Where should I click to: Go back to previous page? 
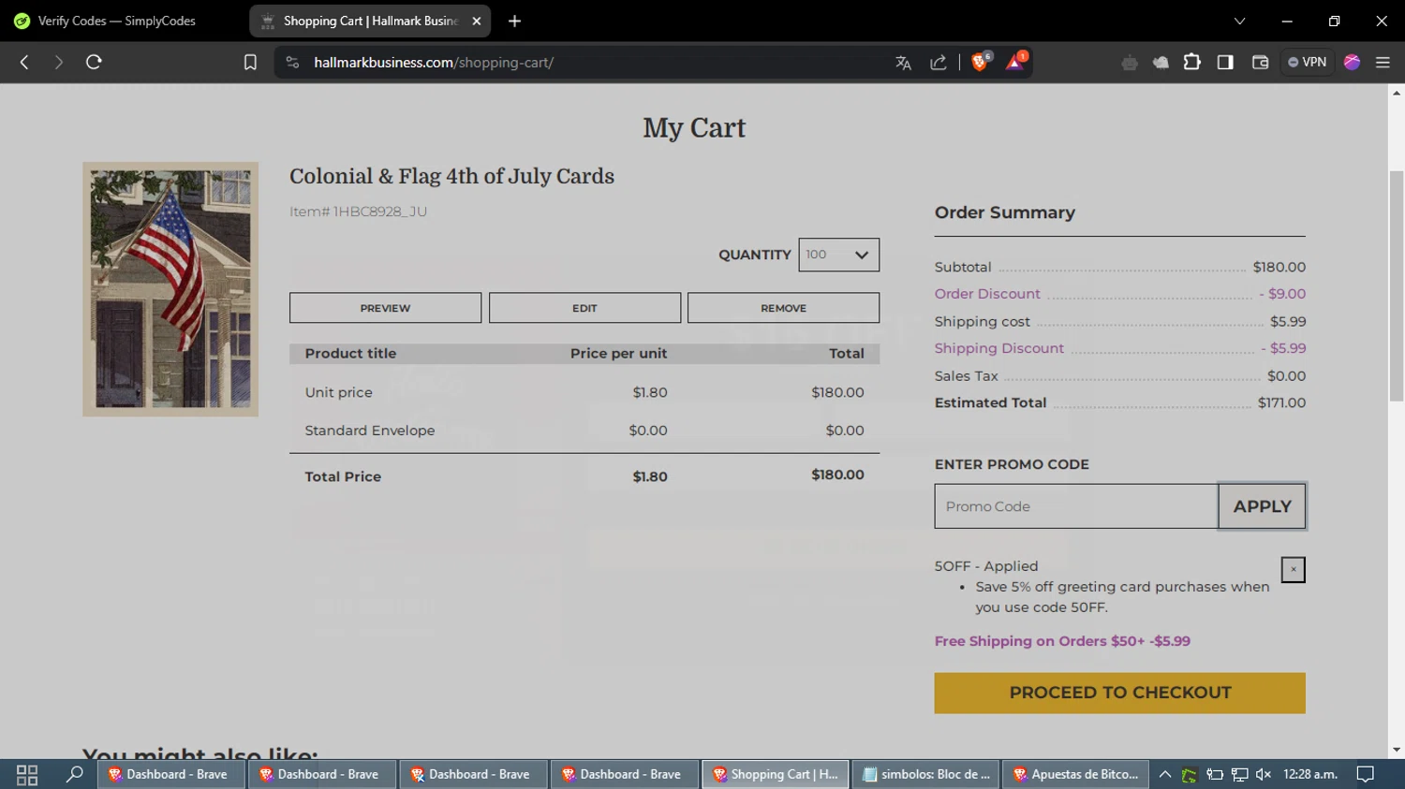pos(24,63)
